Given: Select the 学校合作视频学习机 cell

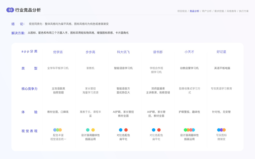Looking at the screenshot, I should tap(156, 70).
